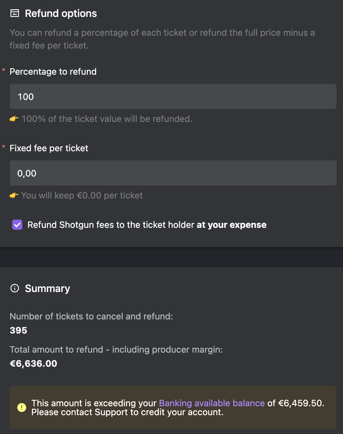Viewport: 343px width, 434px height.
Task: Click the Fixed fee per ticket label
Action: coord(49,148)
